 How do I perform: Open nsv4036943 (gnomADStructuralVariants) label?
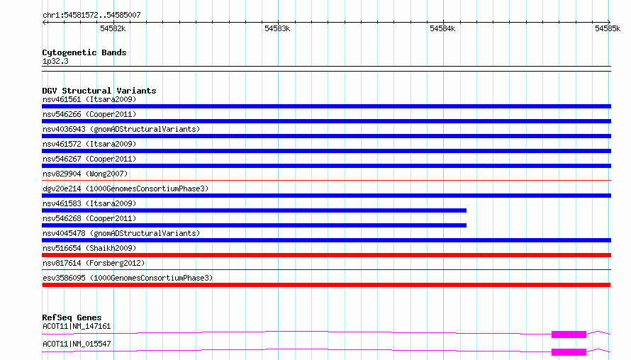point(121,129)
